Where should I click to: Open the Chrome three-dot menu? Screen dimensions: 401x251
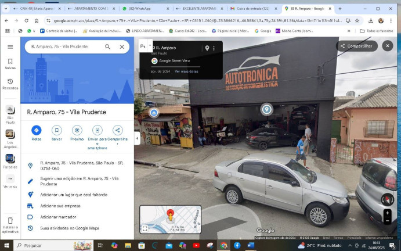point(391,20)
